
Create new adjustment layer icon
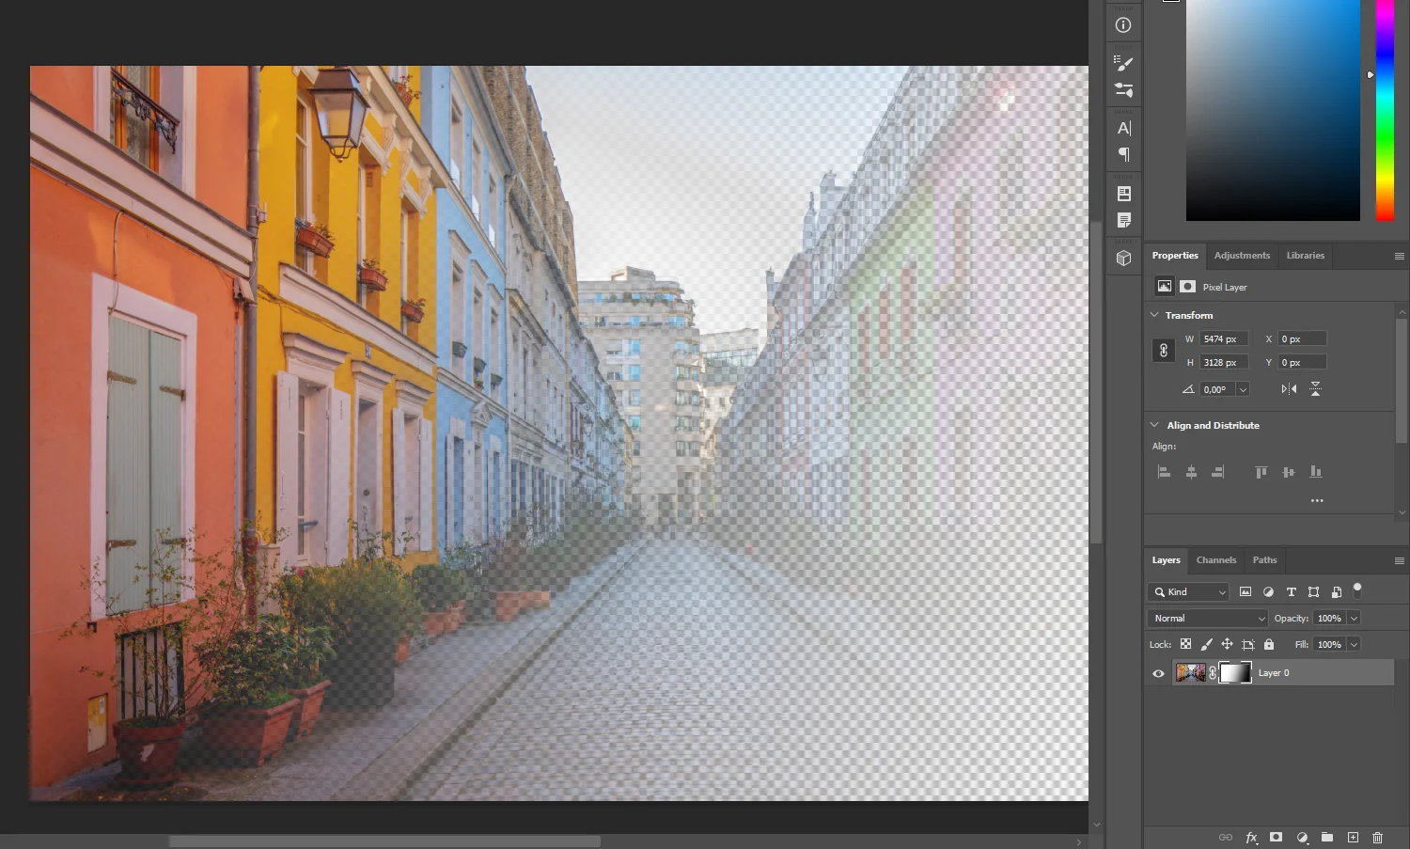[x=1302, y=837]
